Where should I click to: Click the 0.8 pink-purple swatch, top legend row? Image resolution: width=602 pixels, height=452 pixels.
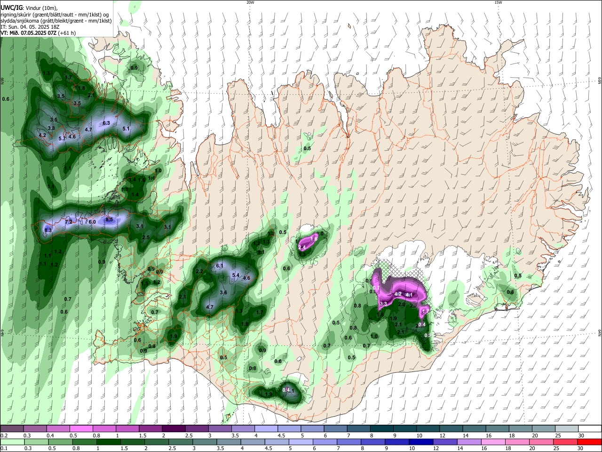click(x=104, y=429)
